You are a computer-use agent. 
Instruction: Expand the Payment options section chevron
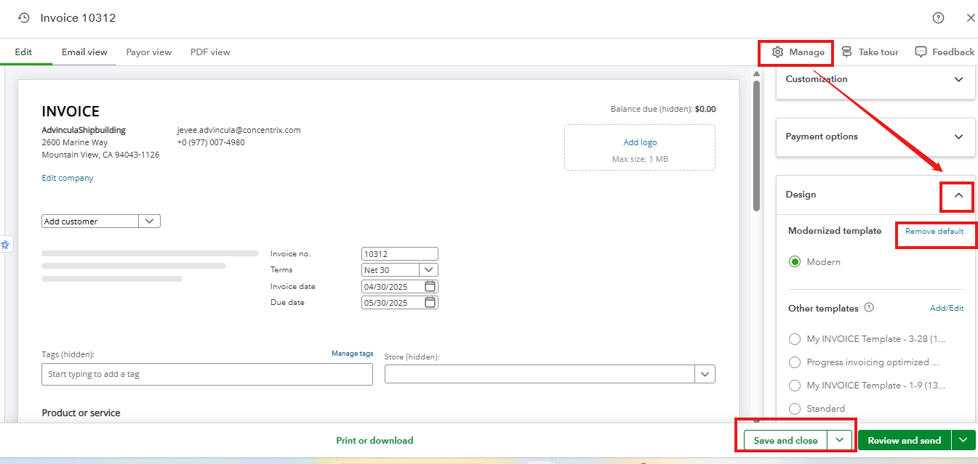958,137
